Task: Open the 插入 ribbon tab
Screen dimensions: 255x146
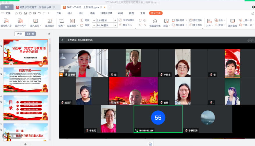Action: click(70, 13)
